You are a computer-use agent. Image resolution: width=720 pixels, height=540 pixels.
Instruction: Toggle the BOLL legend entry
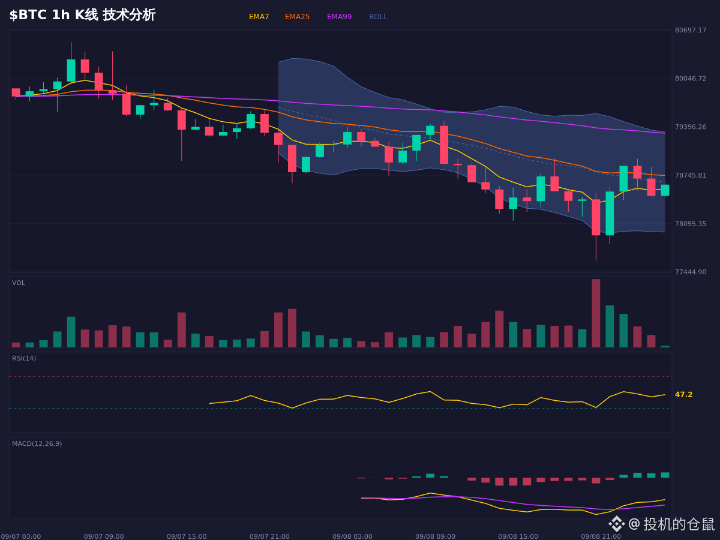click(378, 17)
